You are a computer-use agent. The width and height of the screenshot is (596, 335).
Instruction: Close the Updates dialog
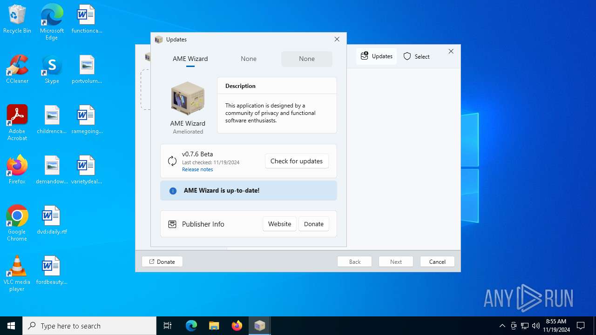[337, 40]
